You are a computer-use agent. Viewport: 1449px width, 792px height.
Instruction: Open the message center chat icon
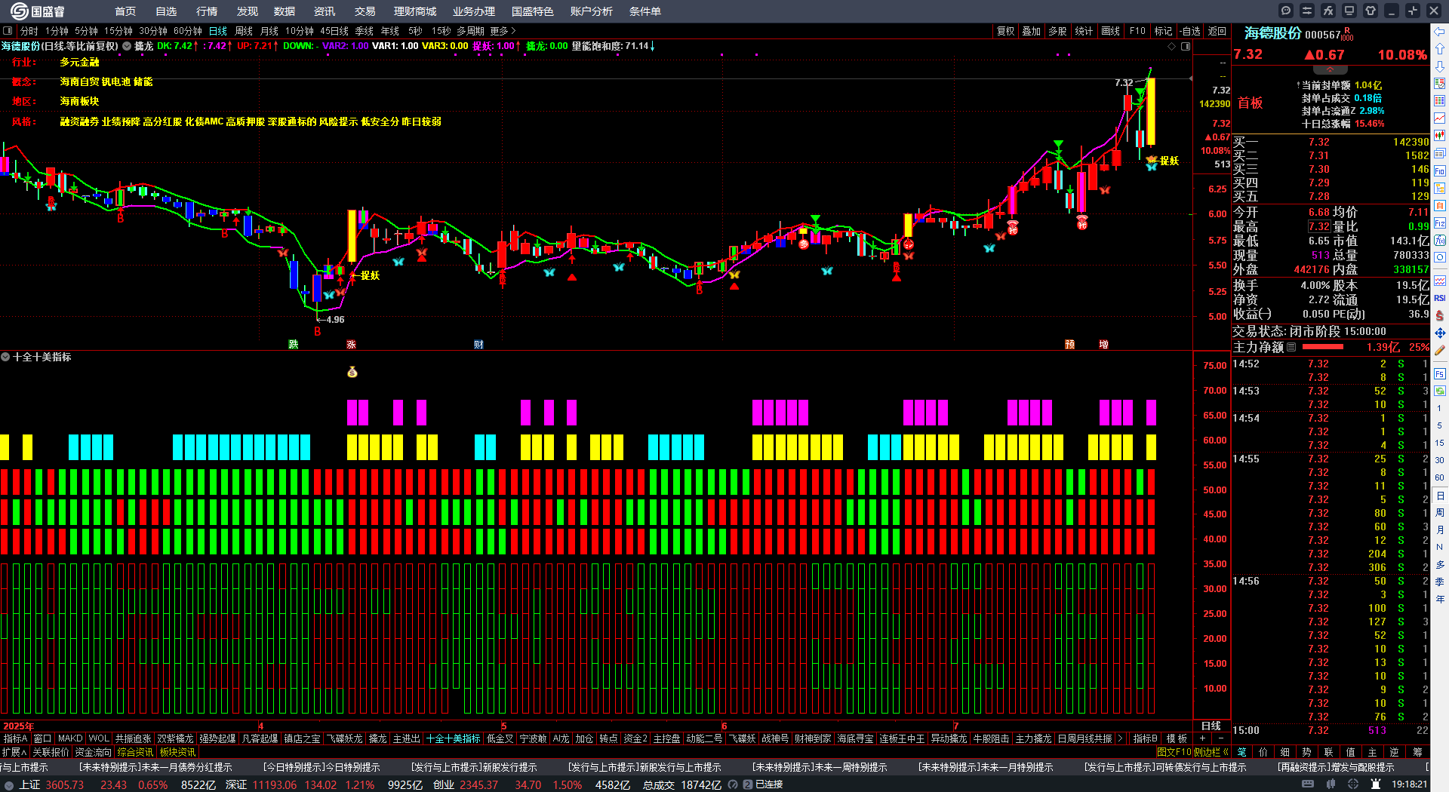[1286, 11]
